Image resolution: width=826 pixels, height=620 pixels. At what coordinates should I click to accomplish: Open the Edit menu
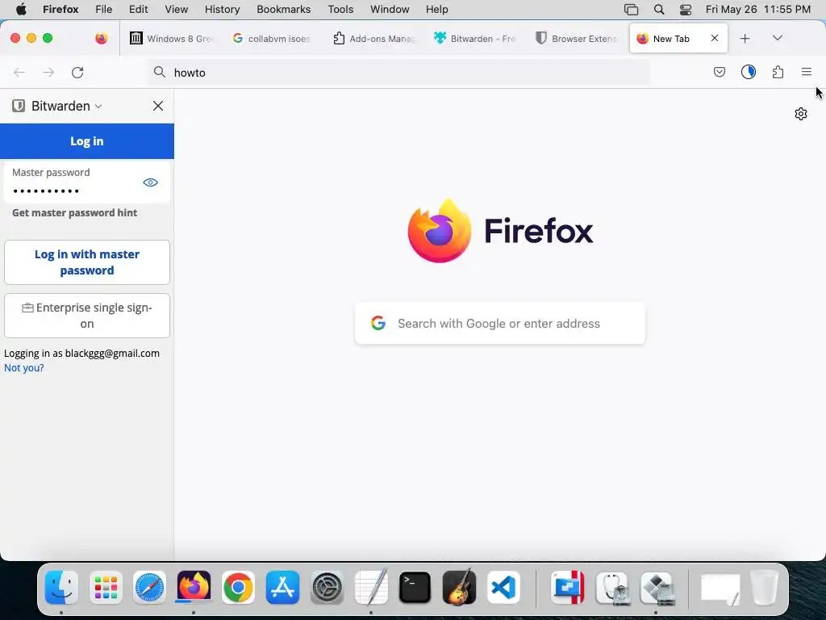click(x=139, y=10)
